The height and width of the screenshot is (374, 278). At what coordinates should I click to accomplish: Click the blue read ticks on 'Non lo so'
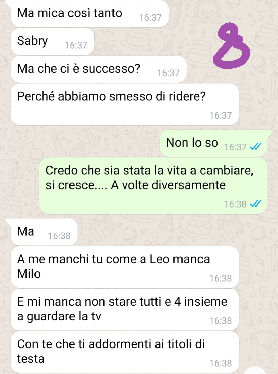(256, 147)
